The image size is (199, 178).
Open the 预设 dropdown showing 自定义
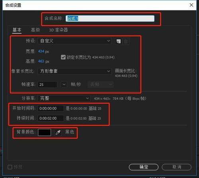(x=75, y=41)
